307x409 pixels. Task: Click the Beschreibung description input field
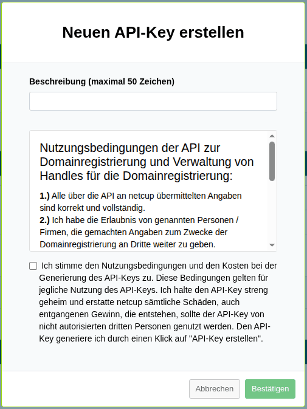[153, 101]
